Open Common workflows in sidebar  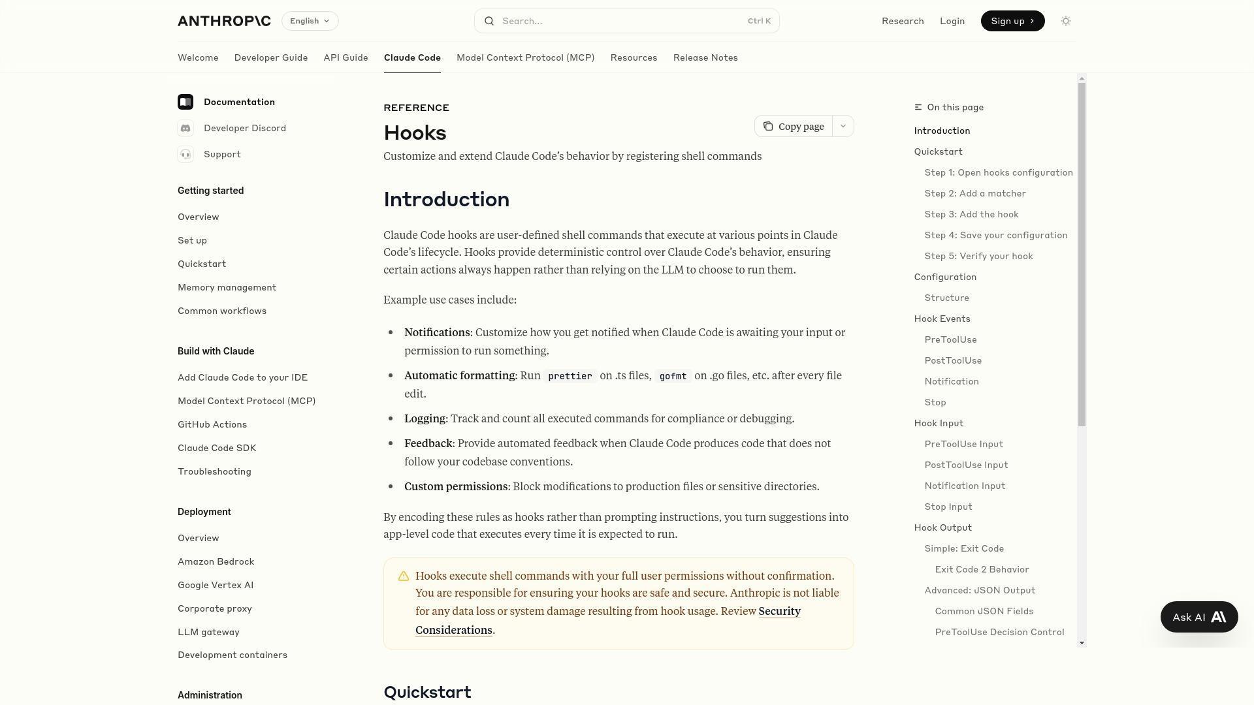(222, 311)
